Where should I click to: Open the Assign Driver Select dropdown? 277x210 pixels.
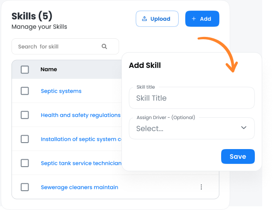click(185, 129)
